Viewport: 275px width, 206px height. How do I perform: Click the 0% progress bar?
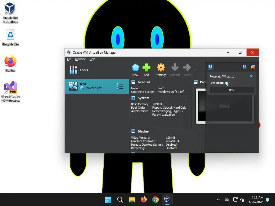coord(231,90)
